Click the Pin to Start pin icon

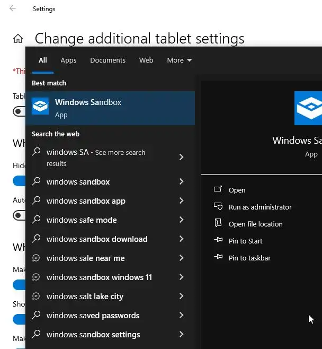[x=218, y=240]
